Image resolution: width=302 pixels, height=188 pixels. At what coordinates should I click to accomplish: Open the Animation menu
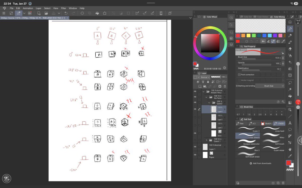click(x=28, y=8)
